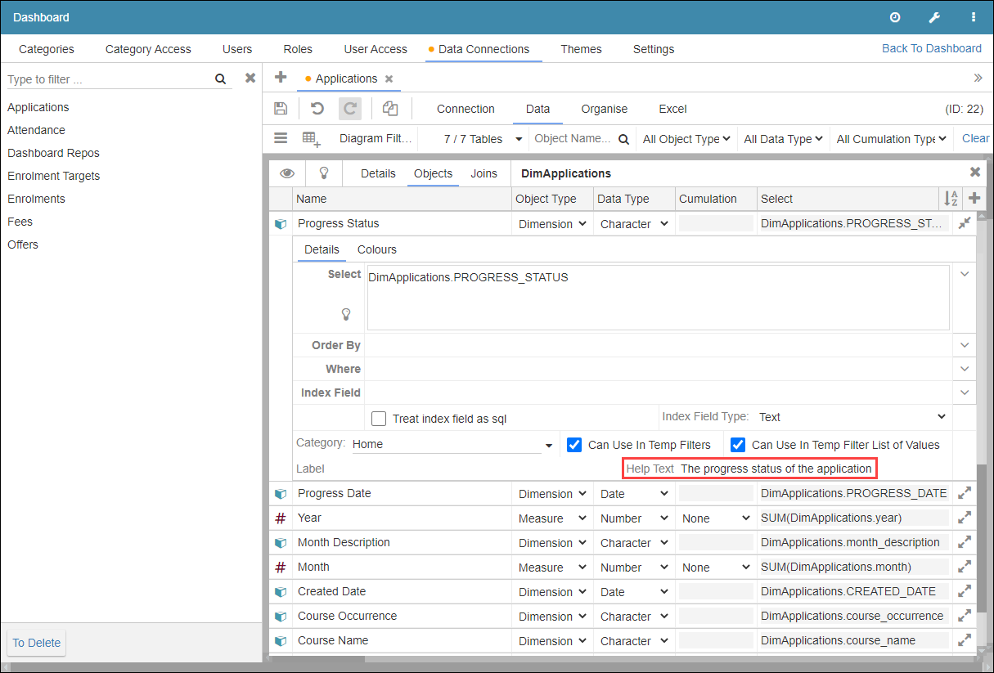Click the copy connection icon
The width and height of the screenshot is (994, 673).
coord(390,109)
